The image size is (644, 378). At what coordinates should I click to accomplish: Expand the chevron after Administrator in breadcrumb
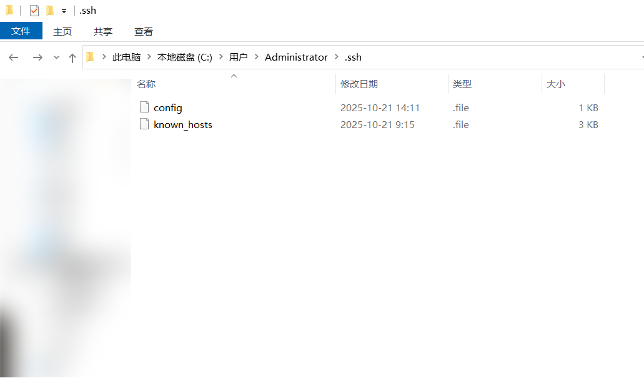click(336, 57)
